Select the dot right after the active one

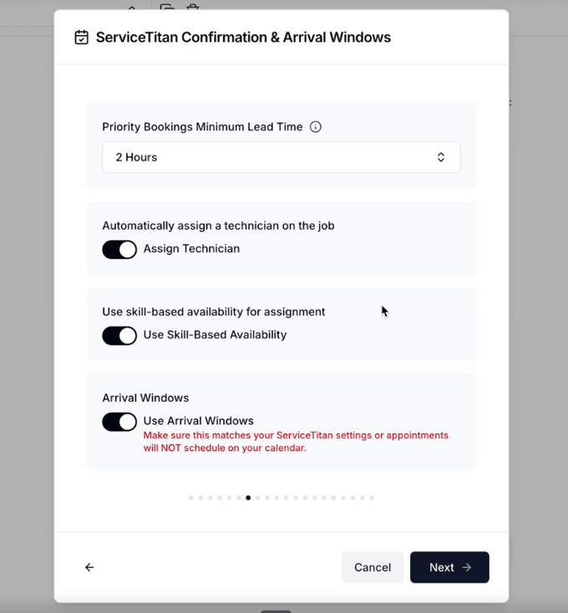point(258,498)
